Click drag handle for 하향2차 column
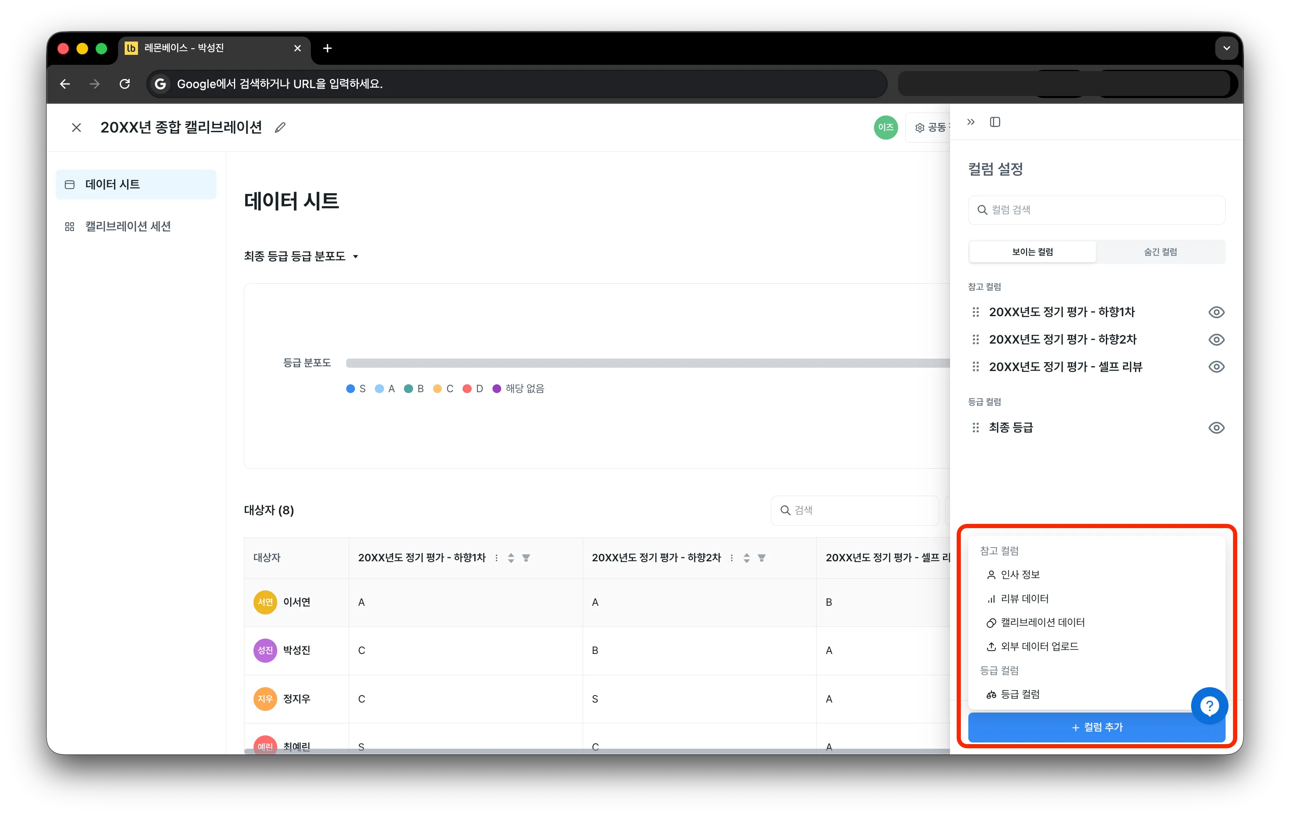Viewport: 1290px width, 816px height. point(975,339)
